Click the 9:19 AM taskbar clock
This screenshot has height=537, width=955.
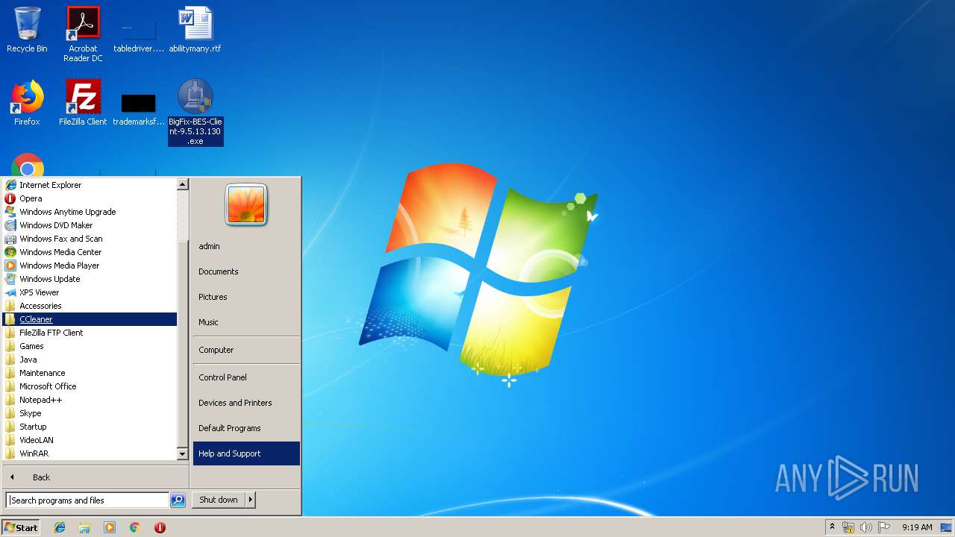click(x=917, y=527)
